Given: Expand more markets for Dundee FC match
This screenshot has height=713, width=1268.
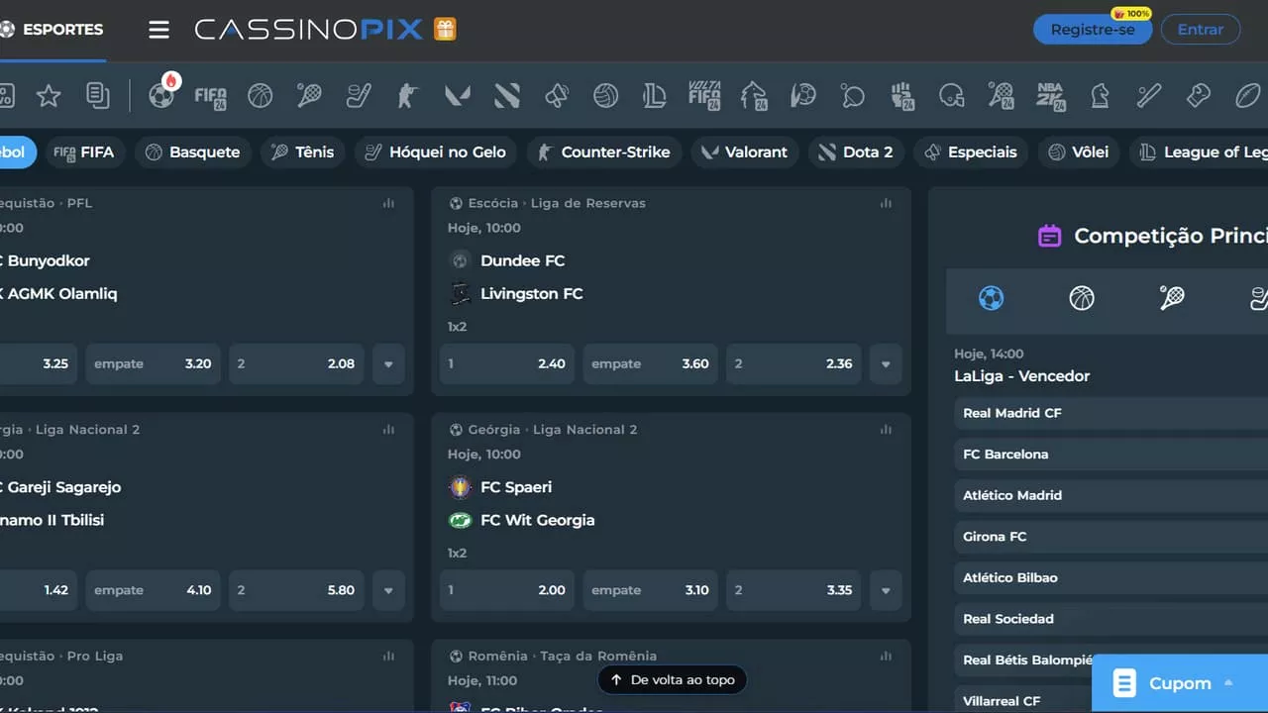Looking at the screenshot, I should pyautogui.click(x=886, y=364).
